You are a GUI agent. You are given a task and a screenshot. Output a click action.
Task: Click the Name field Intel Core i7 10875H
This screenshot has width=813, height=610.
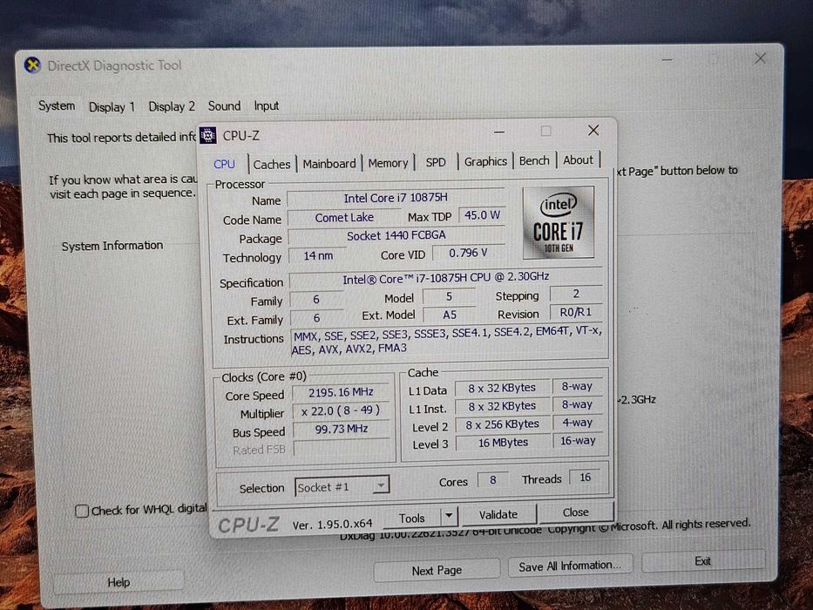coord(395,198)
